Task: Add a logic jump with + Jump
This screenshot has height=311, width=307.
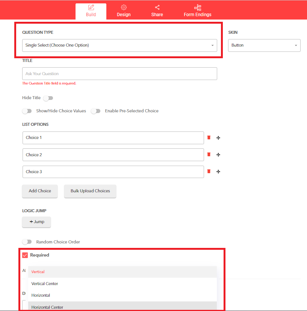Action: coord(36,222)
